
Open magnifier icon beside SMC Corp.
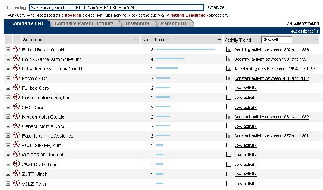point(16,107)
